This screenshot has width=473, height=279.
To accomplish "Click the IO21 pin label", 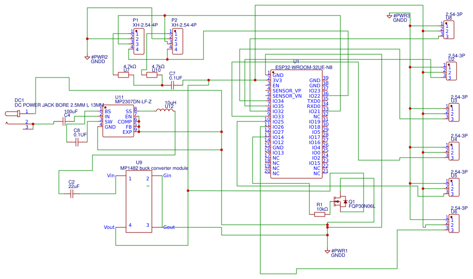I will [314, 112].
